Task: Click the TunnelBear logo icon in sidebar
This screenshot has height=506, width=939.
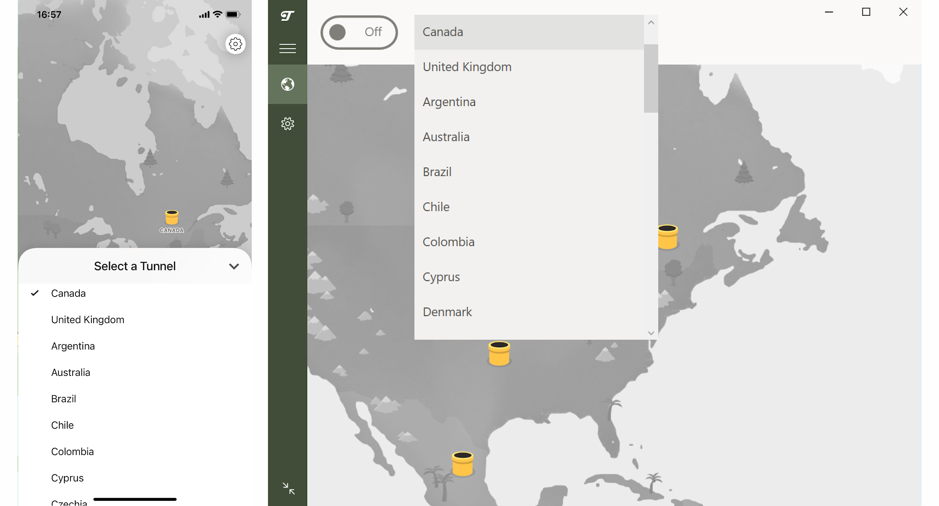Action: [287, 16]
